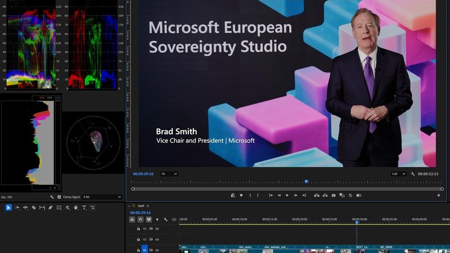Select the Generative Extend tool
Image resolution: width=450 pixels, height=253 pixels.
point(92,207)
